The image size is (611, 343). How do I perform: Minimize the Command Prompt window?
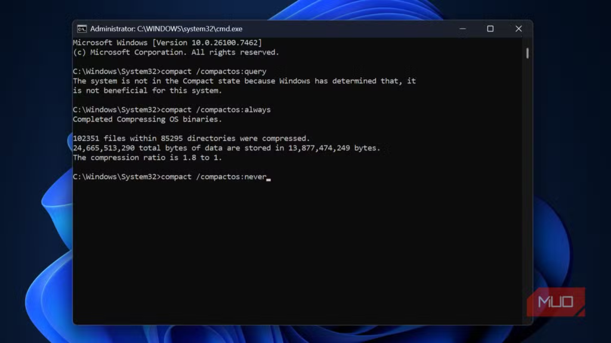[462, 29]
